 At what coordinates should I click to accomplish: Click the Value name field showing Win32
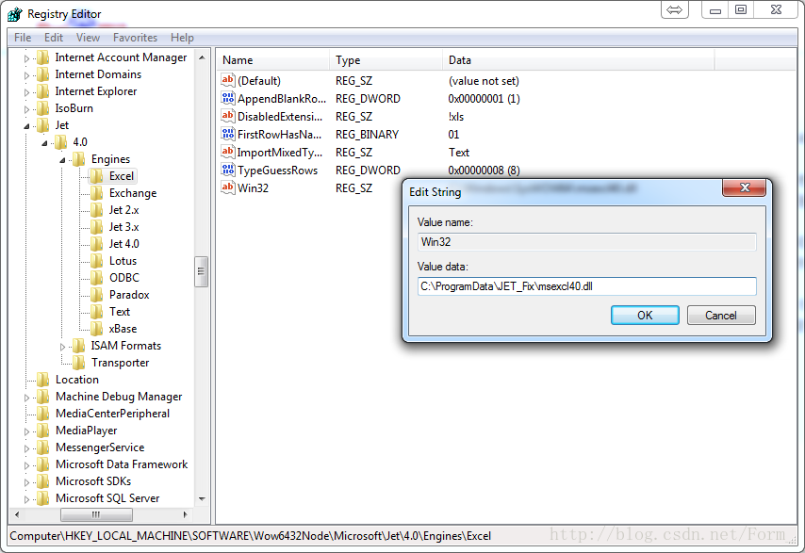[587, 241]
